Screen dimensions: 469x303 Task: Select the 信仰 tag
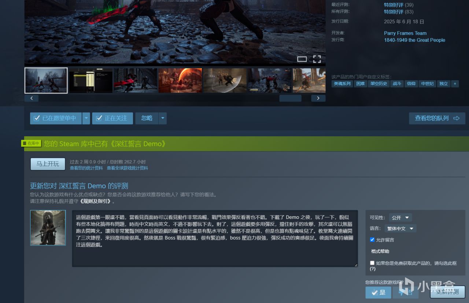[411, 84]
